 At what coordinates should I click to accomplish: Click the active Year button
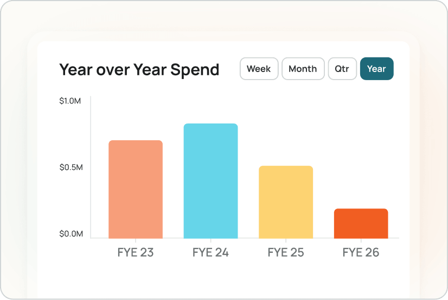point(376,69)
